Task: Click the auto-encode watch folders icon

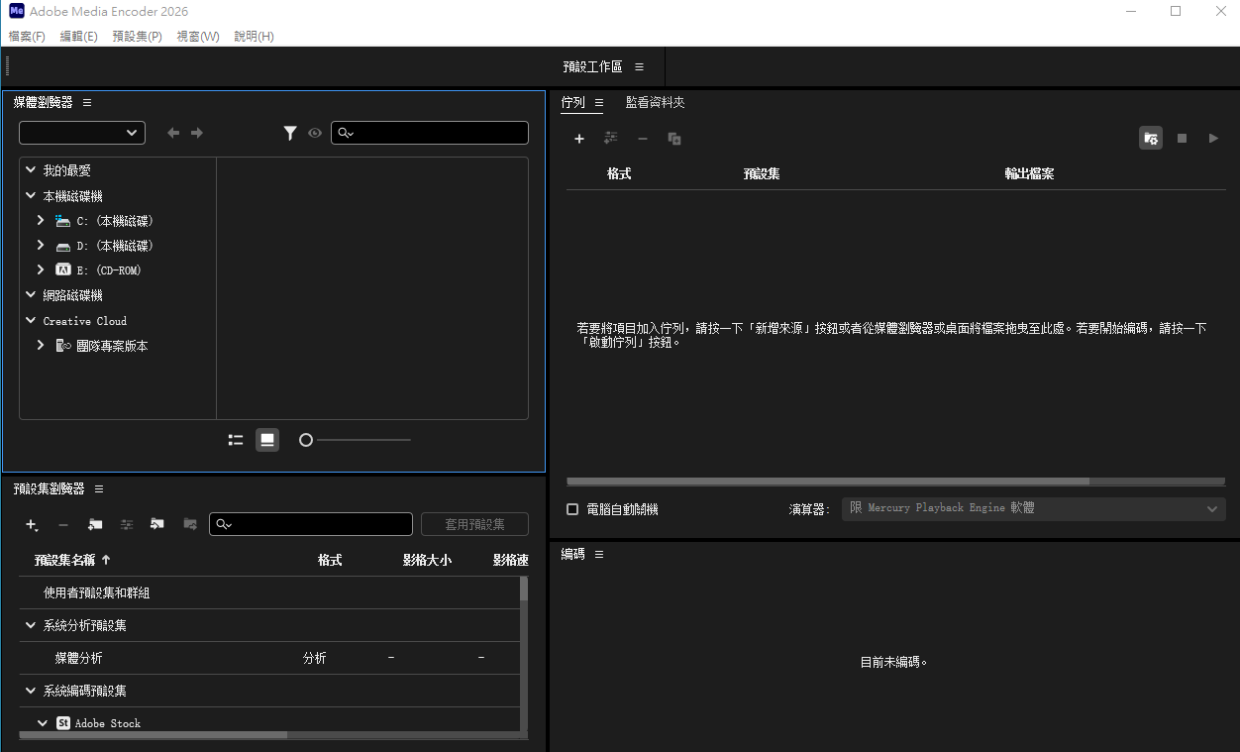Action: click(1150, 139)
